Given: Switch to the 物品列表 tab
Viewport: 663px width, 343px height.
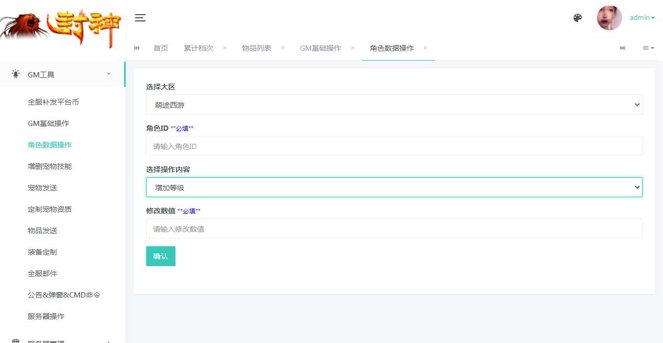Looking at the screenshot, I should (x=256, y=48).
